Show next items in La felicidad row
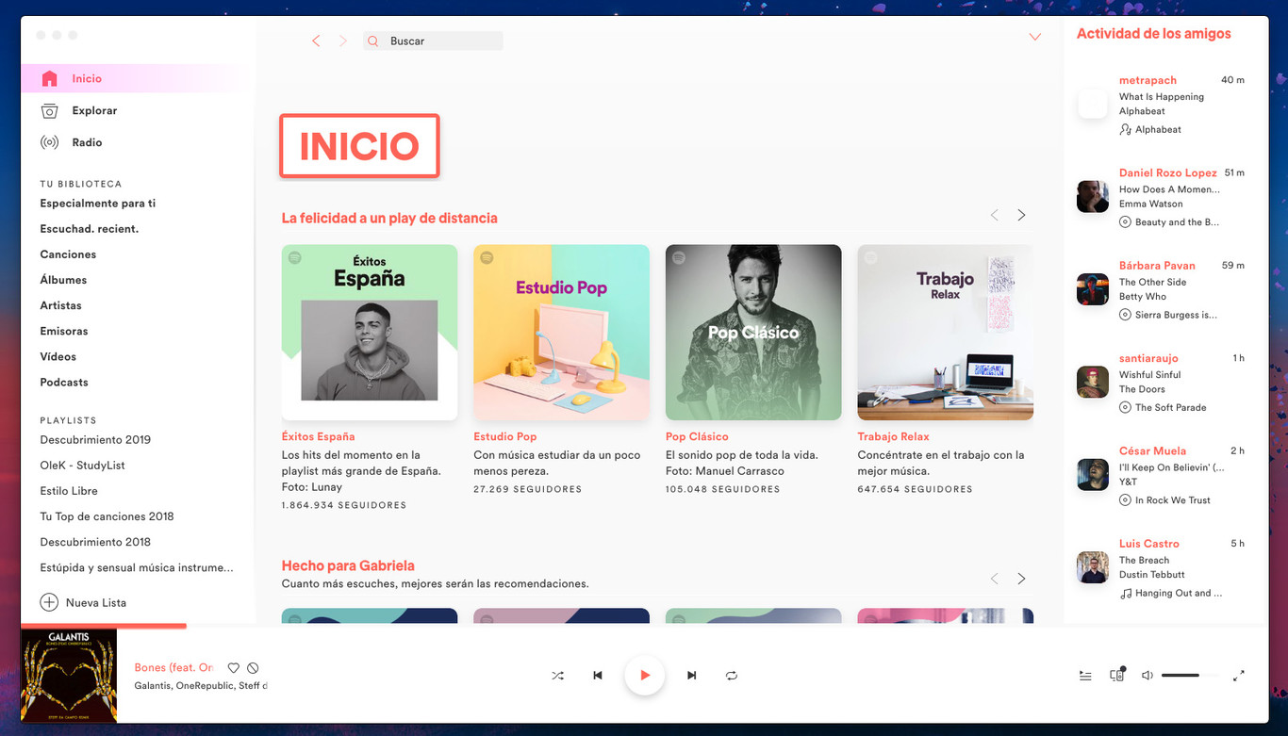The width and height of the screenshot is (1288, 736). (x=1021, y=215)
